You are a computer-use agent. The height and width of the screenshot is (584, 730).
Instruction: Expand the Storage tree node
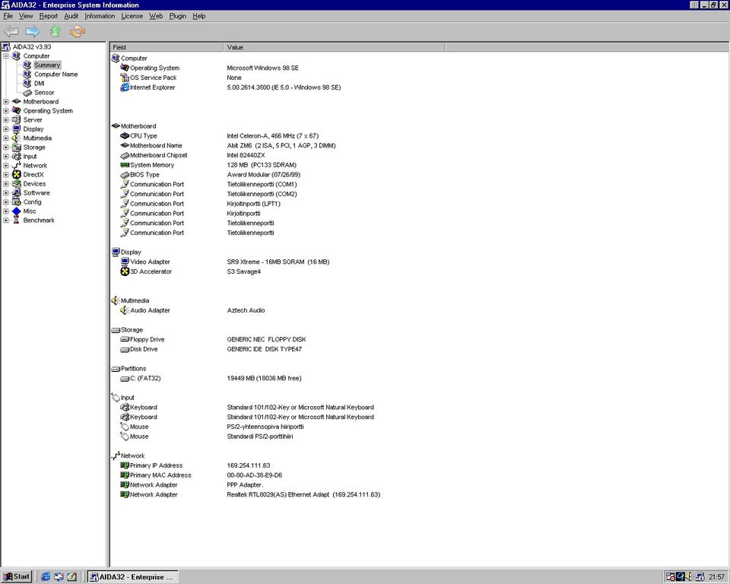coord(6,148)
